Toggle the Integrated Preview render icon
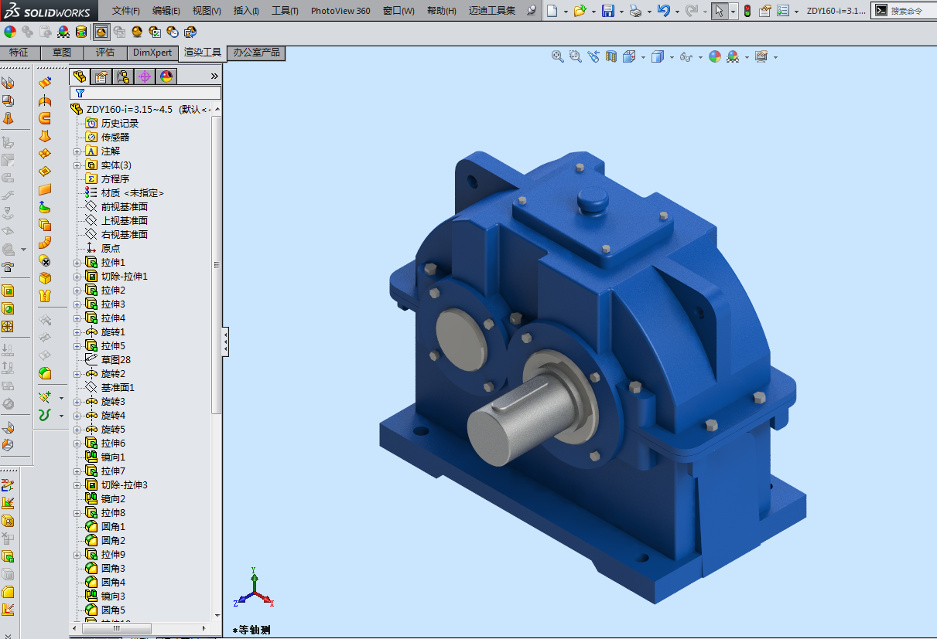Screen dimensions: 937x639 pos(101,32)
